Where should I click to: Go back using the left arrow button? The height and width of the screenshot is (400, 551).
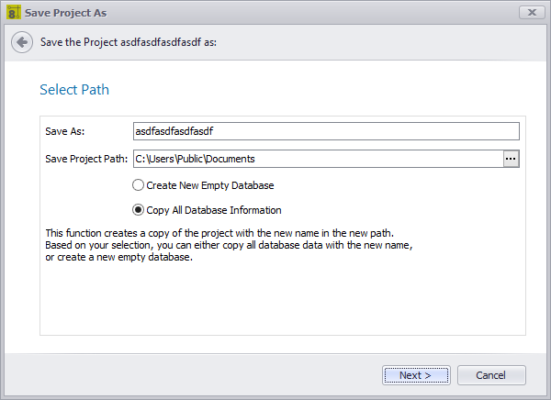pyautogui.click(x=22, y=42)
